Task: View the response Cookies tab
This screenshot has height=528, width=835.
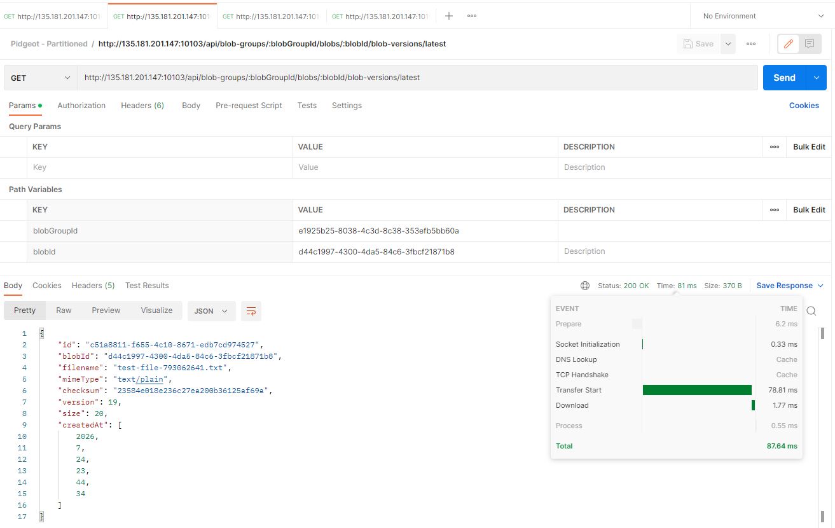Action: pos(47,286)
